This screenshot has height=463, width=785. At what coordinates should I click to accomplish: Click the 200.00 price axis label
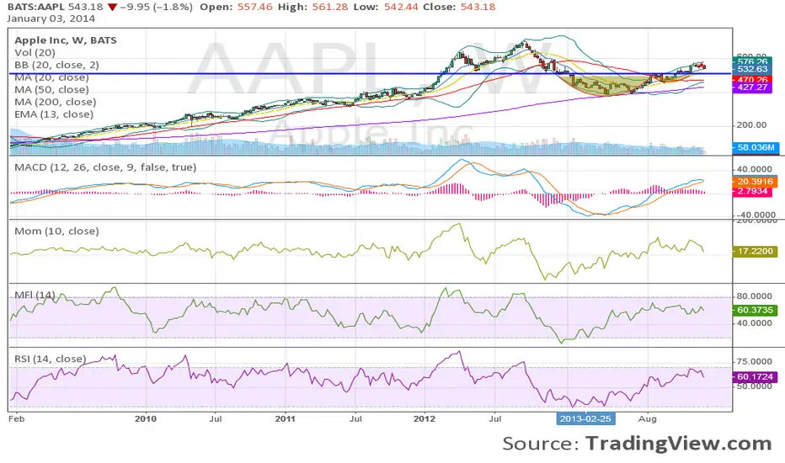pos(751,125)
